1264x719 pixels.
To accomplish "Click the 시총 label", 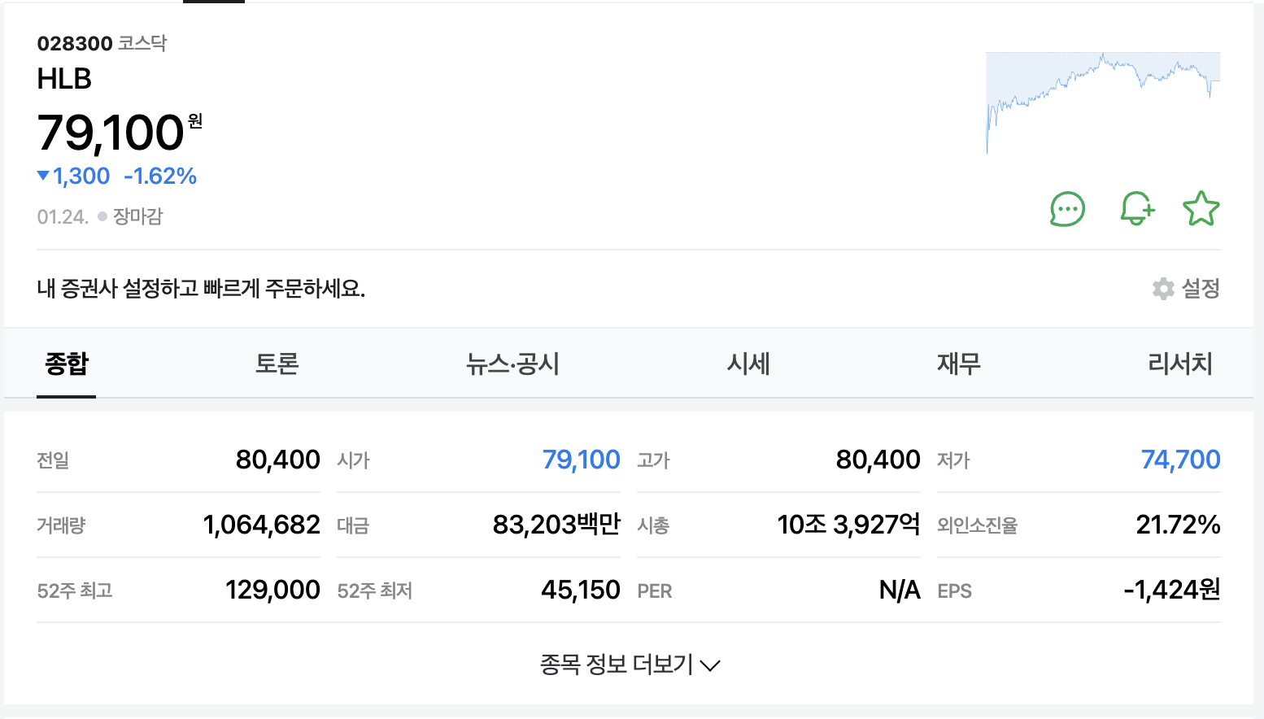I will point(653,525).
